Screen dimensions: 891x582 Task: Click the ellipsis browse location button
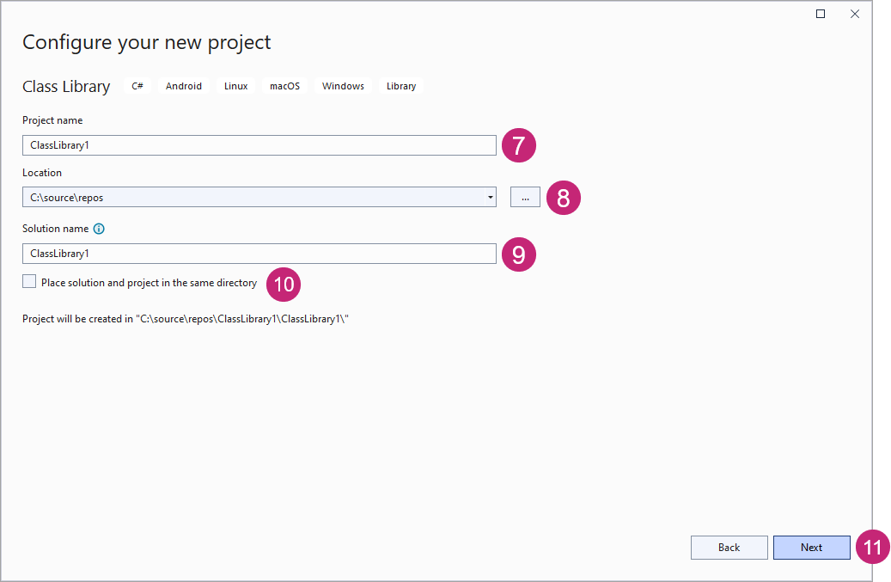[x=525, y=198]
